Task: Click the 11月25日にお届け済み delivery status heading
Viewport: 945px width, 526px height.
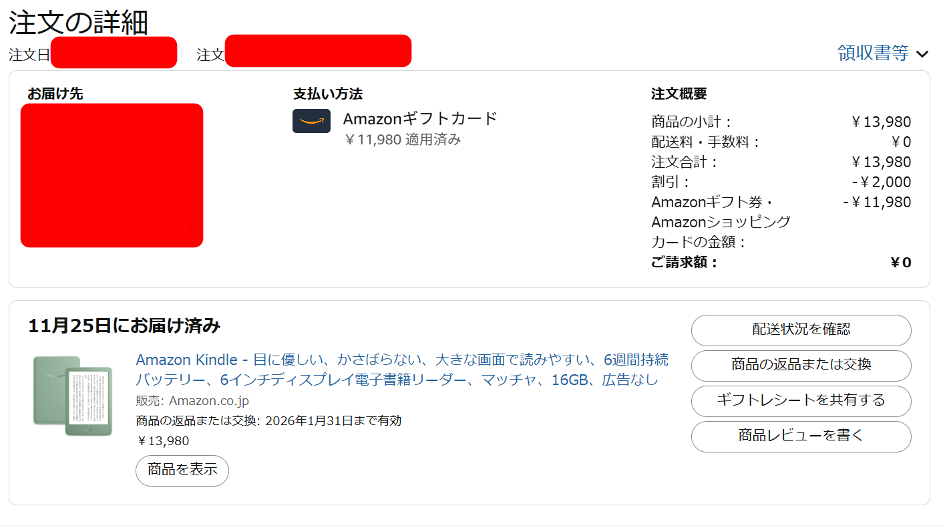Action: (124, 326)
